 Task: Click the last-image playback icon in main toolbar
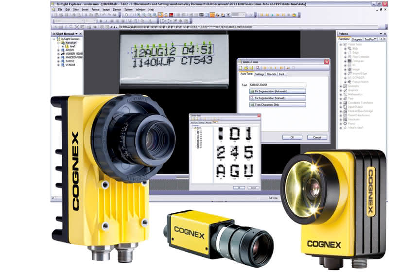pos(283,15)
